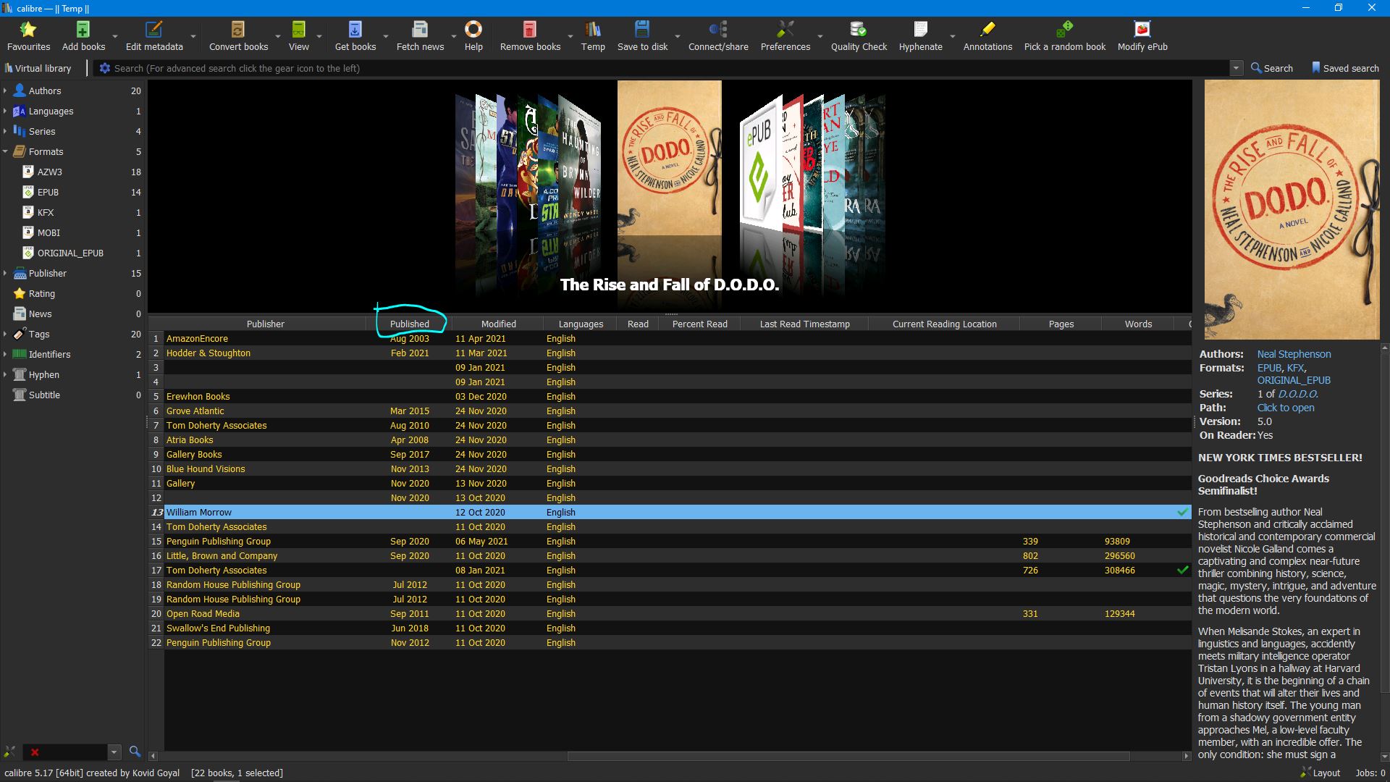Click the horizontal scrollbar under the book list
The height and width of the screenshot is (782, 1390).
pyautogui.click(x=847, y=756)
